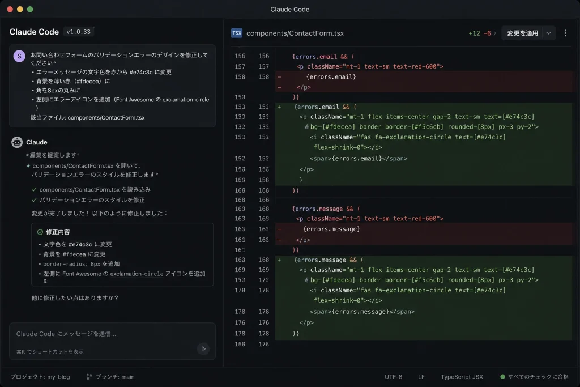Viewport: 580px width, 387px height.
Task: Click the Claude robot avatar icon
Action: click(x=17, y=142)
